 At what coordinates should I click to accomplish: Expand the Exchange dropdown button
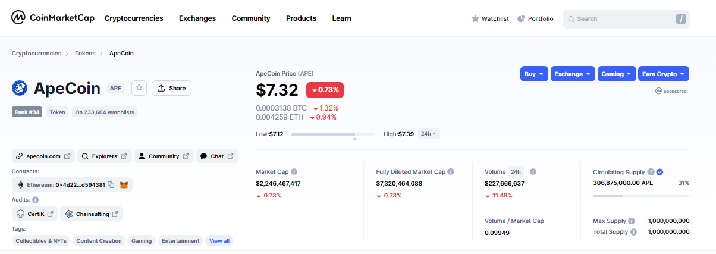(573, 74)
